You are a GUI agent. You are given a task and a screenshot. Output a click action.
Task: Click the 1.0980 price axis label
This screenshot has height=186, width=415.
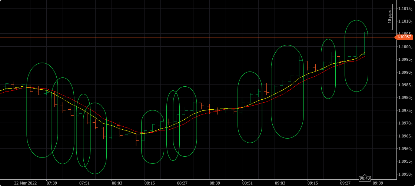405,97
